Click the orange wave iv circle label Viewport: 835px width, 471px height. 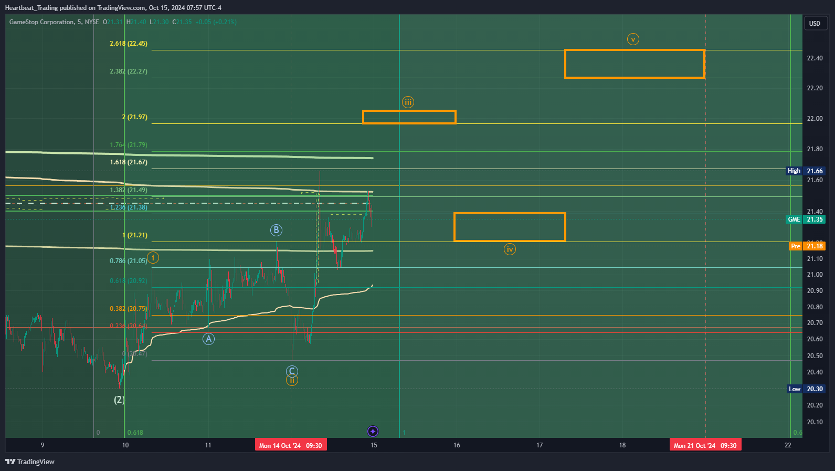pyautogui.click(x=510, y=249)
